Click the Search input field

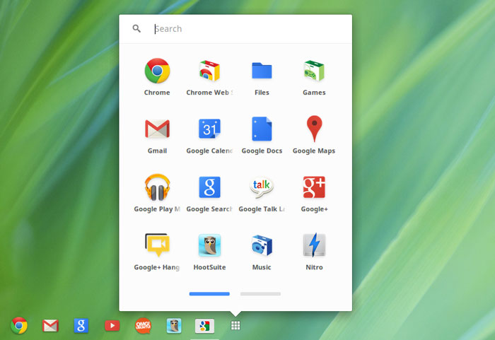248,29
